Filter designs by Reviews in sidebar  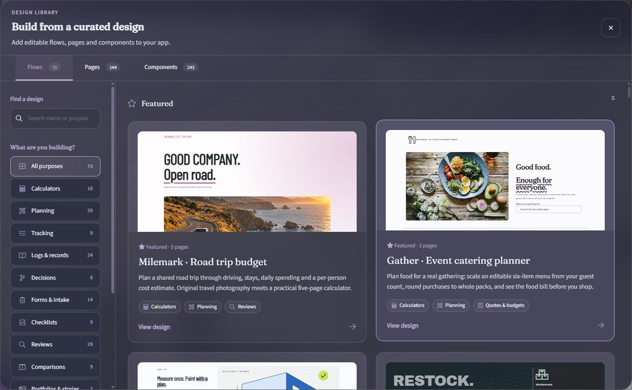tap(55, 344)
